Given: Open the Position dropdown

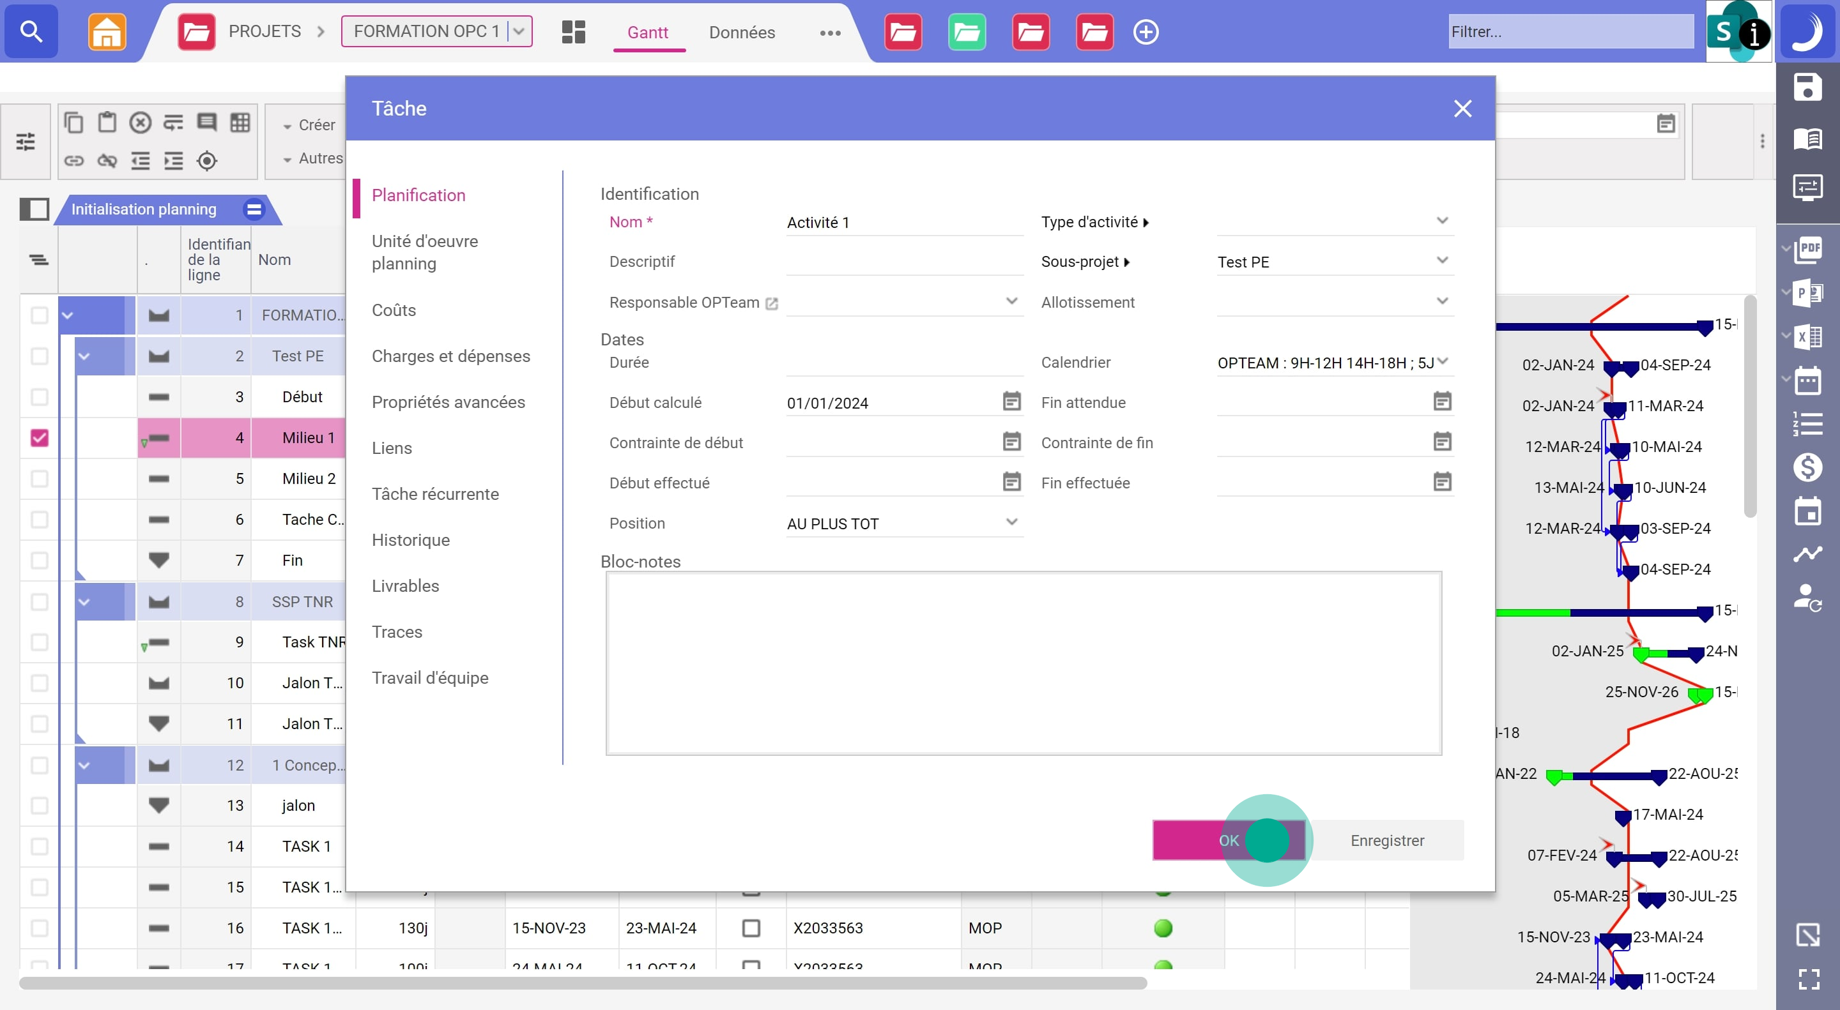Looking at the screenshot, I should click(1011, 522).
